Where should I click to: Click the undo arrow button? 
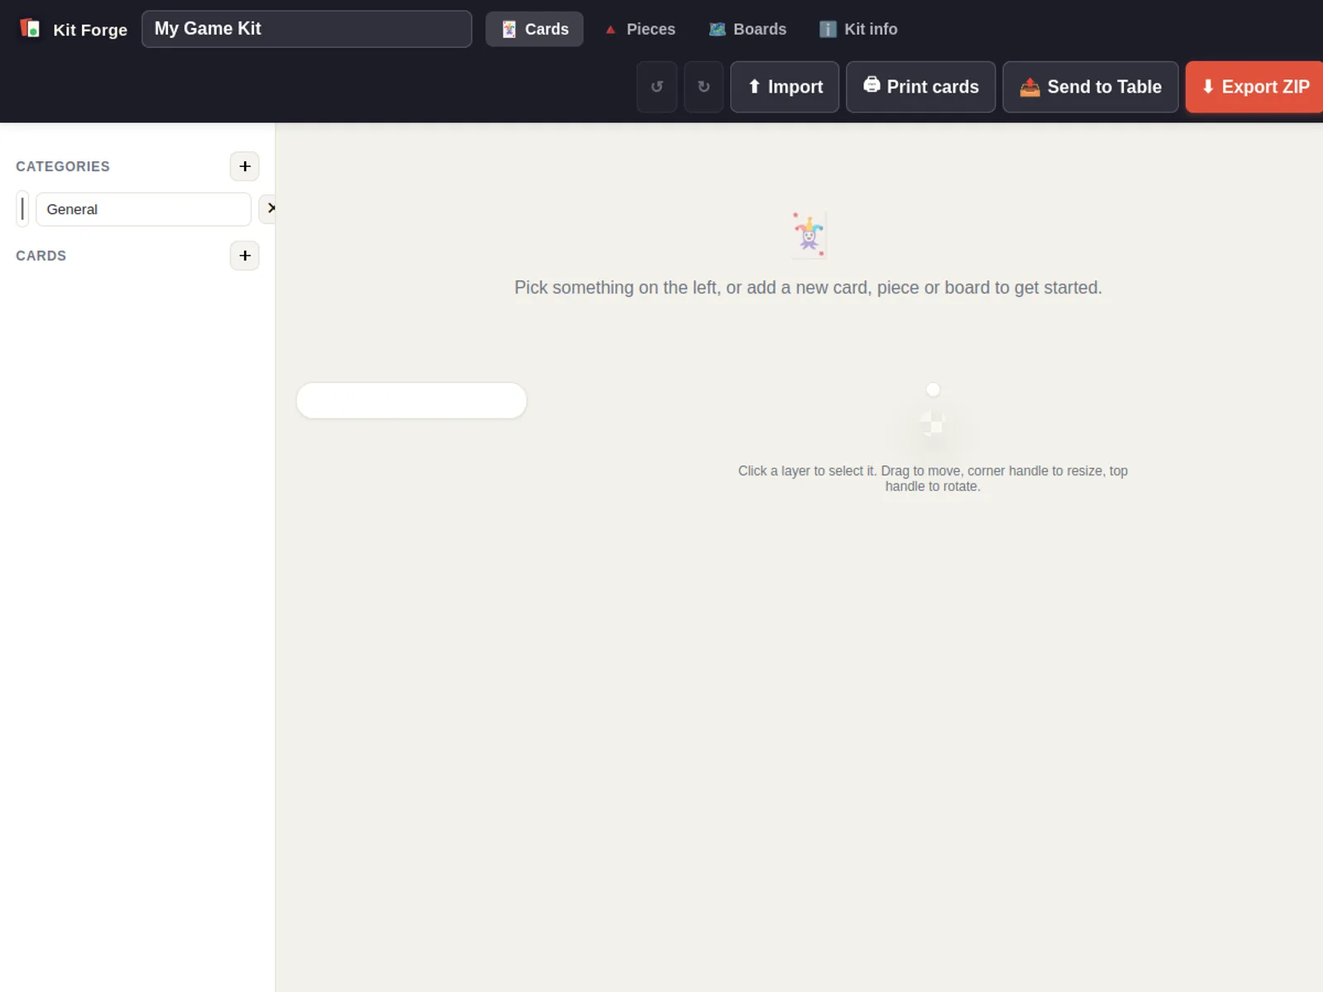point(657,87)
